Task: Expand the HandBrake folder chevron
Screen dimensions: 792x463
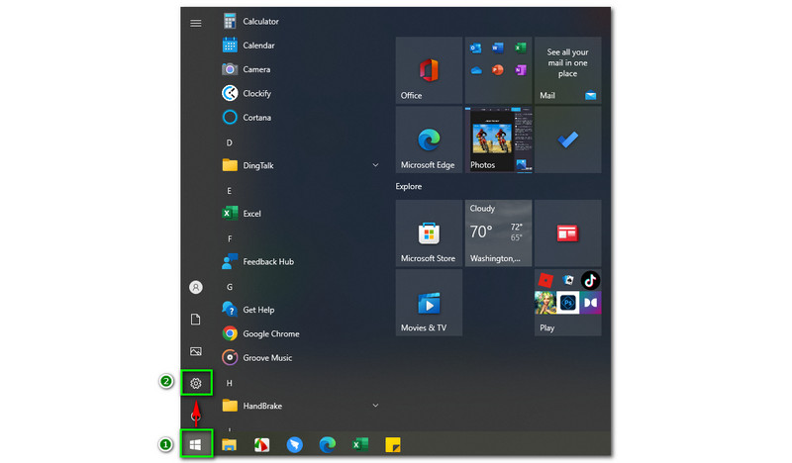Action: 375,406
